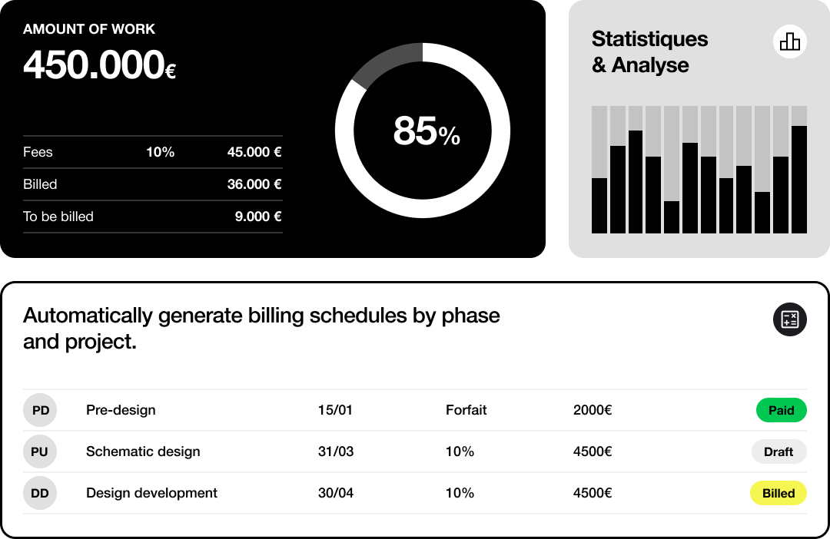The image size is (830, 539).
Task: Toggle the Paid status on Pre-design
Action: (x=781, y=410)
